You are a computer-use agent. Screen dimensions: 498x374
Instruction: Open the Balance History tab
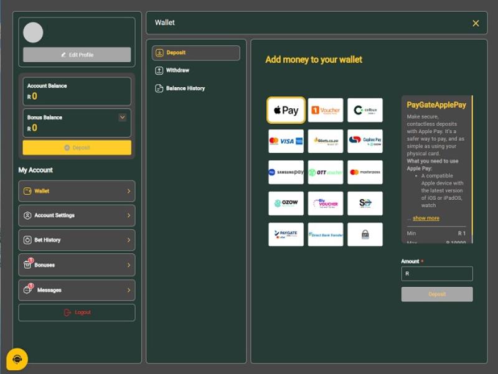coord(185,88)
